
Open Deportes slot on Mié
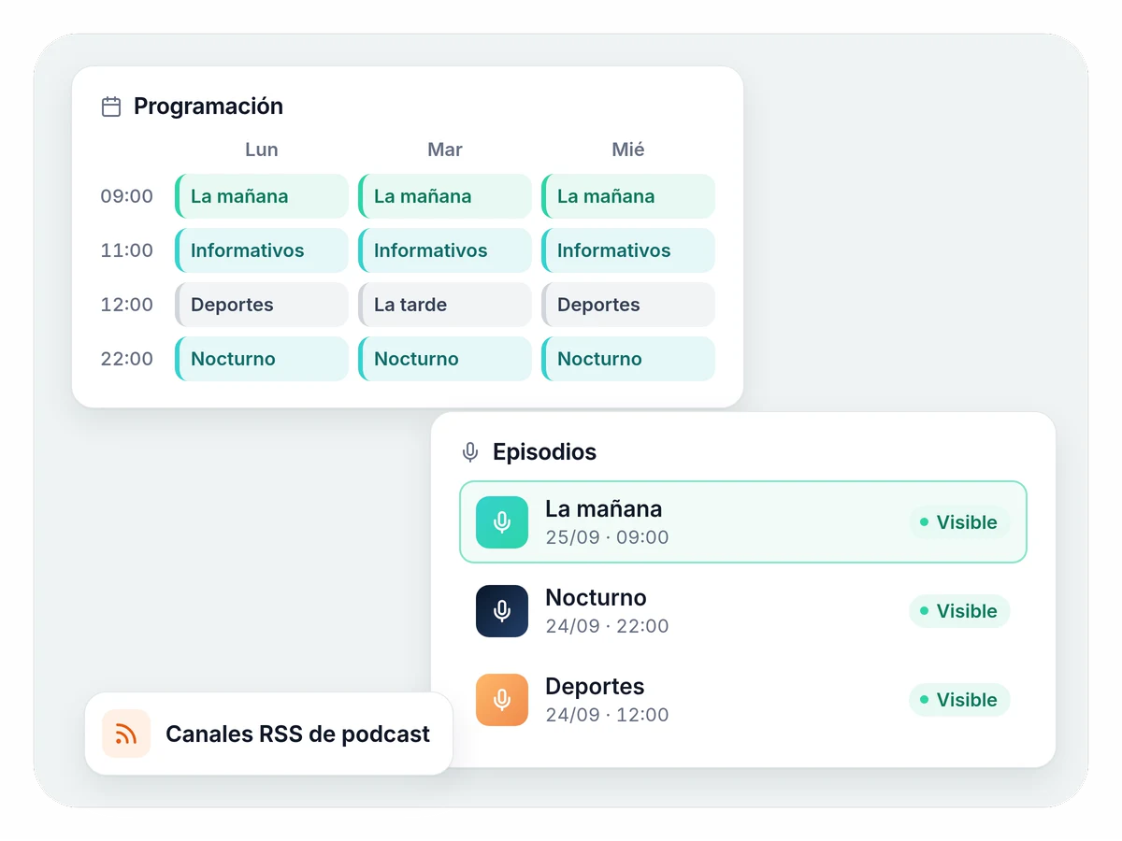(x=628, y=305)
